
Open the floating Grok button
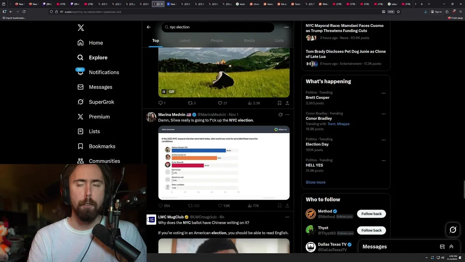click(x=453, y=230)
